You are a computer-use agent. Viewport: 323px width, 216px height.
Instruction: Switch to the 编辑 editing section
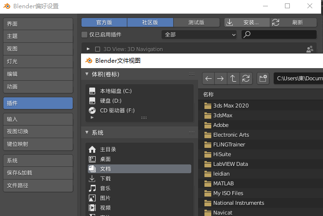(x=38, y=74)
